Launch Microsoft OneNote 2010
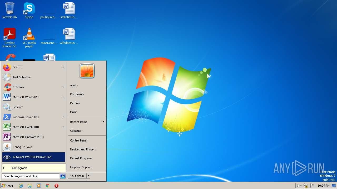 coord(34,137)
